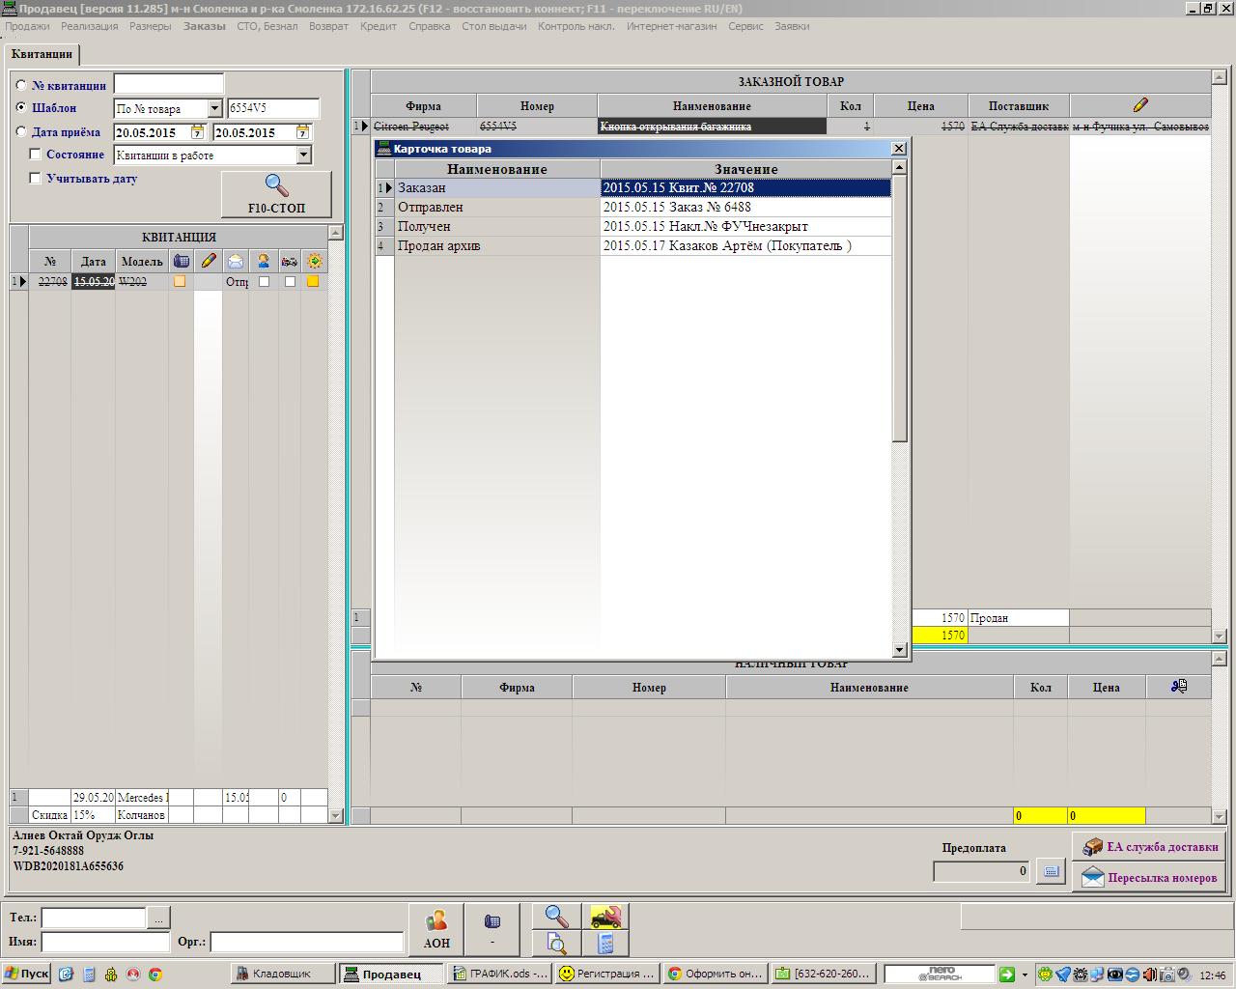This screenshot has width=1236, height=989.
Task: Open the Сервис menu
Action: coord(745,26)
